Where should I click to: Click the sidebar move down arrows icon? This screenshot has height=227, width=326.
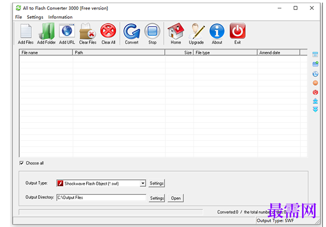pyautogui.click(x=315, y=110)
